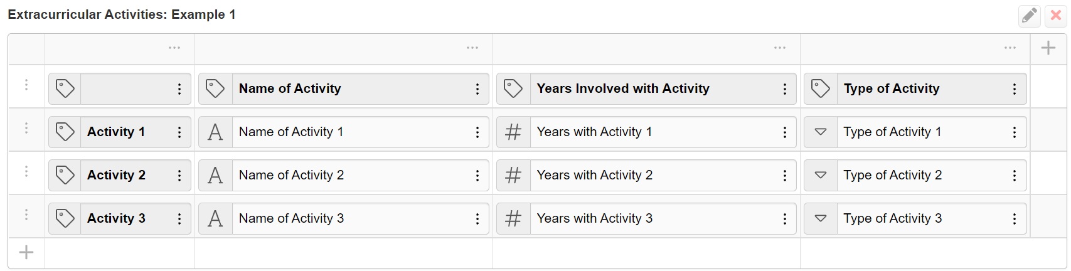Screen dimensions: 1071x271
Task: Click tag icon beside Type of Activity header
Action: pyautogui.click(x=821, y=88)
